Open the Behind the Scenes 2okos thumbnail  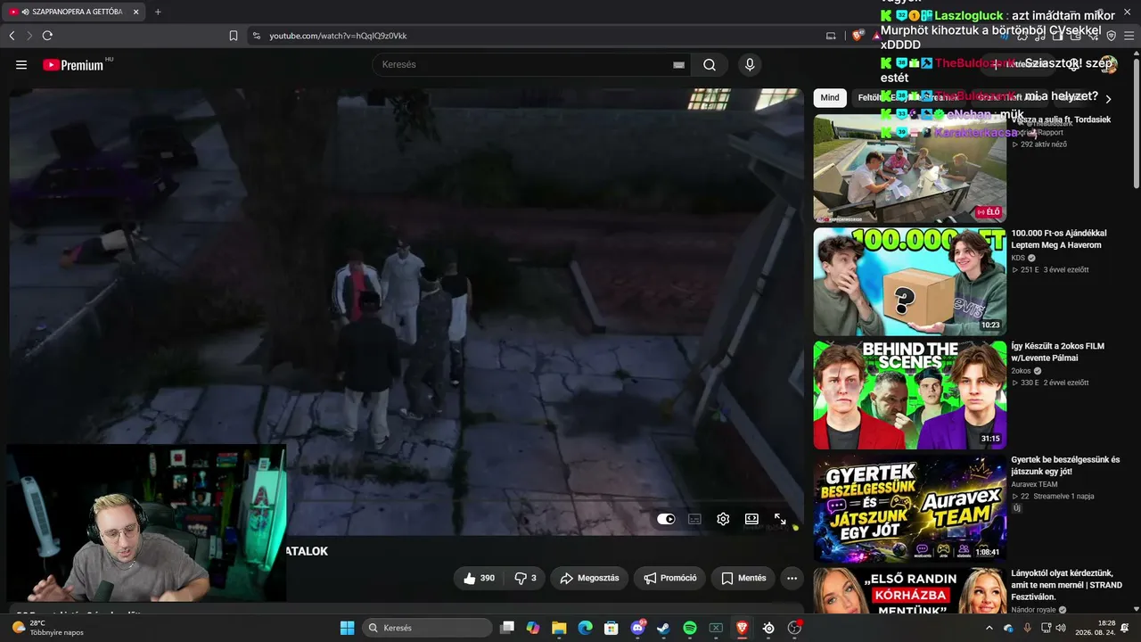pos(909,395)
